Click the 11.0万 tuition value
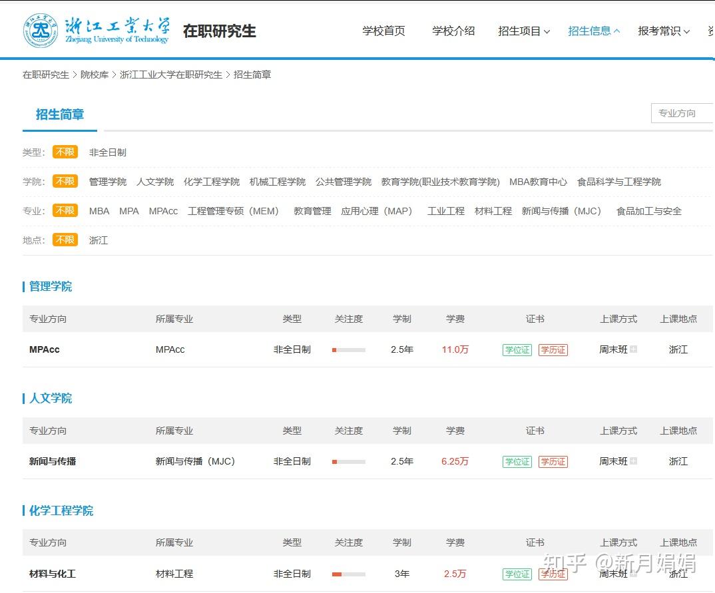 pyautogui.click(x=455, y=349)
